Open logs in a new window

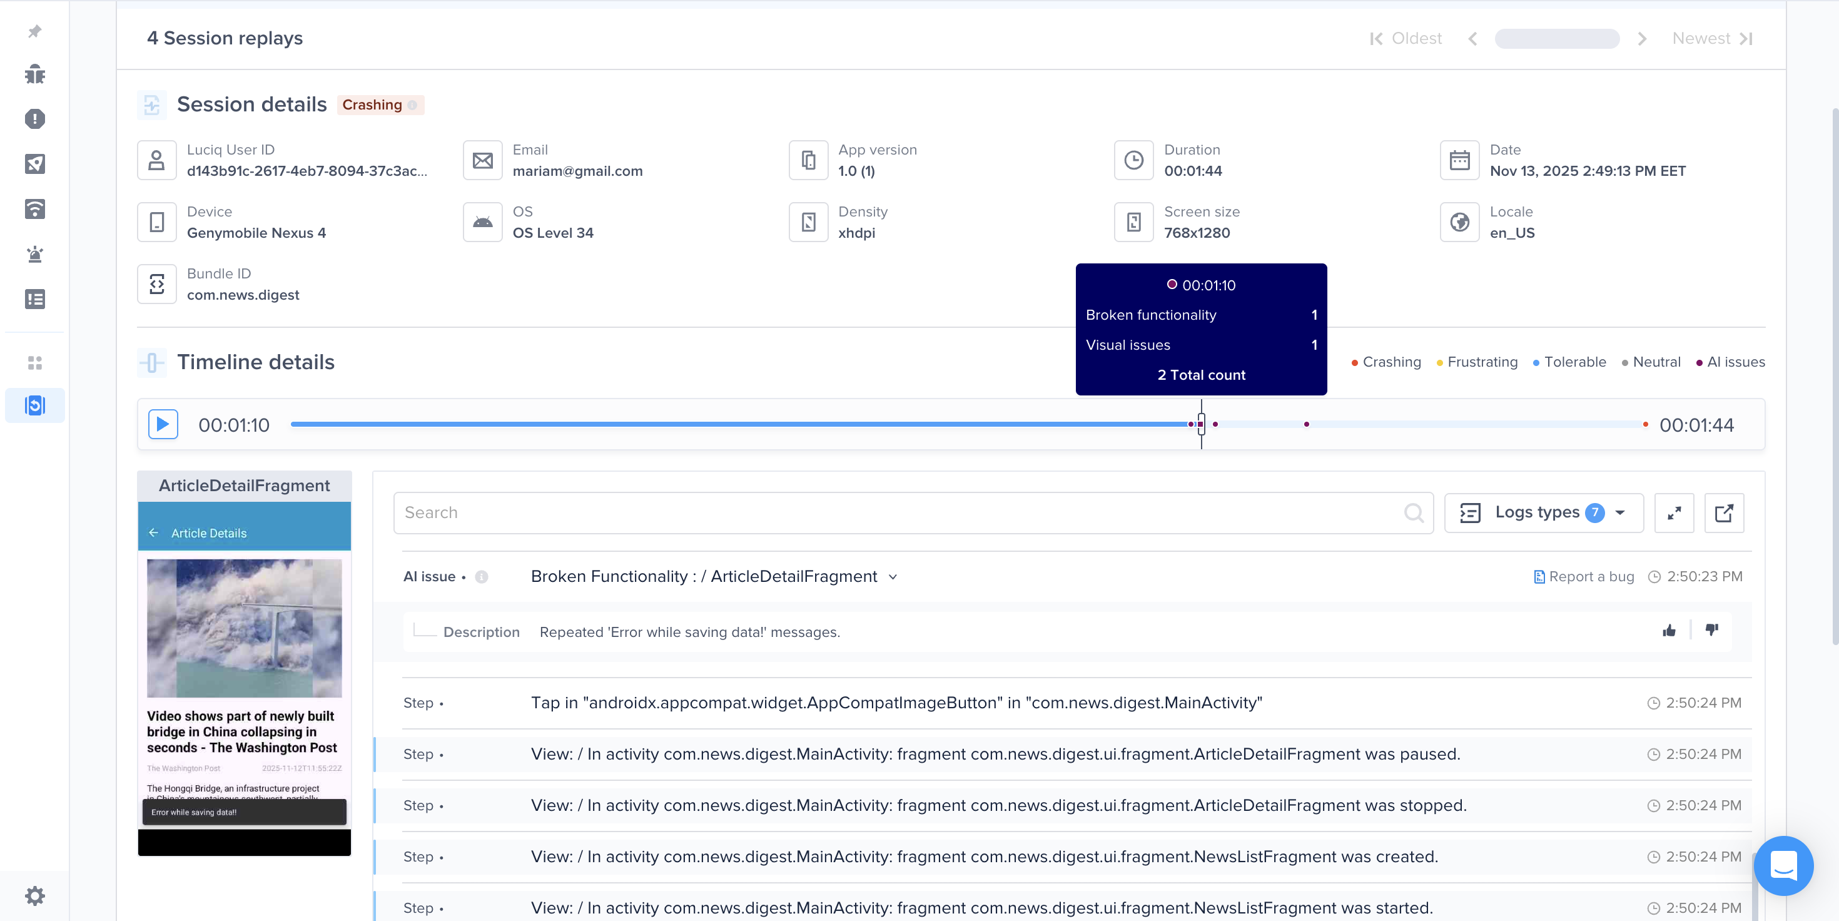pos(1723,512)
